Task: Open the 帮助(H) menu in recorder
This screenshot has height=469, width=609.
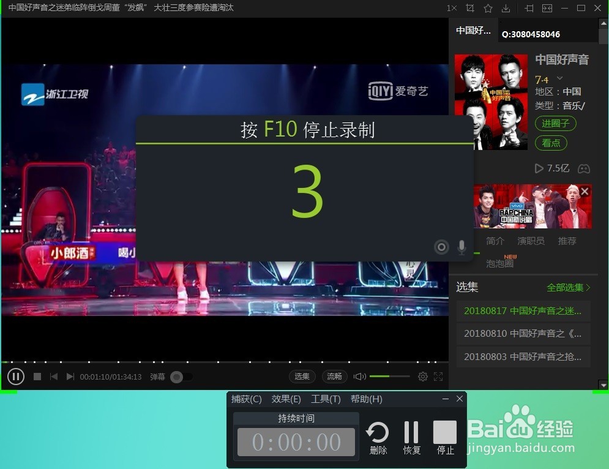Action: point(366,399)
